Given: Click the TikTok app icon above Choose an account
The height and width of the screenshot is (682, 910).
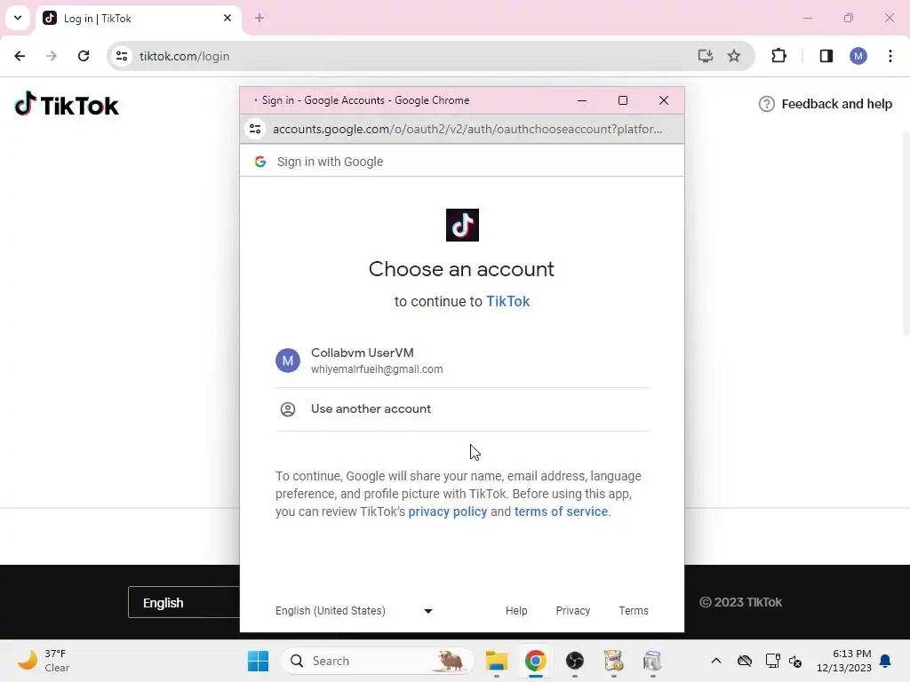Looking at the screenshot, I should [462, 225].
